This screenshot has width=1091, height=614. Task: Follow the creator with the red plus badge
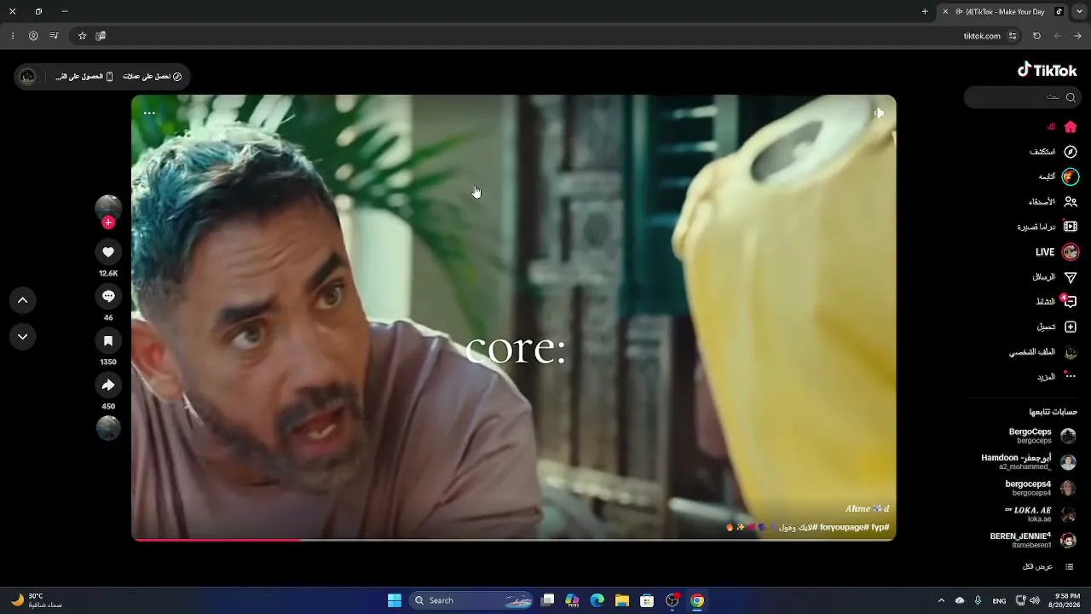point(108,223)
